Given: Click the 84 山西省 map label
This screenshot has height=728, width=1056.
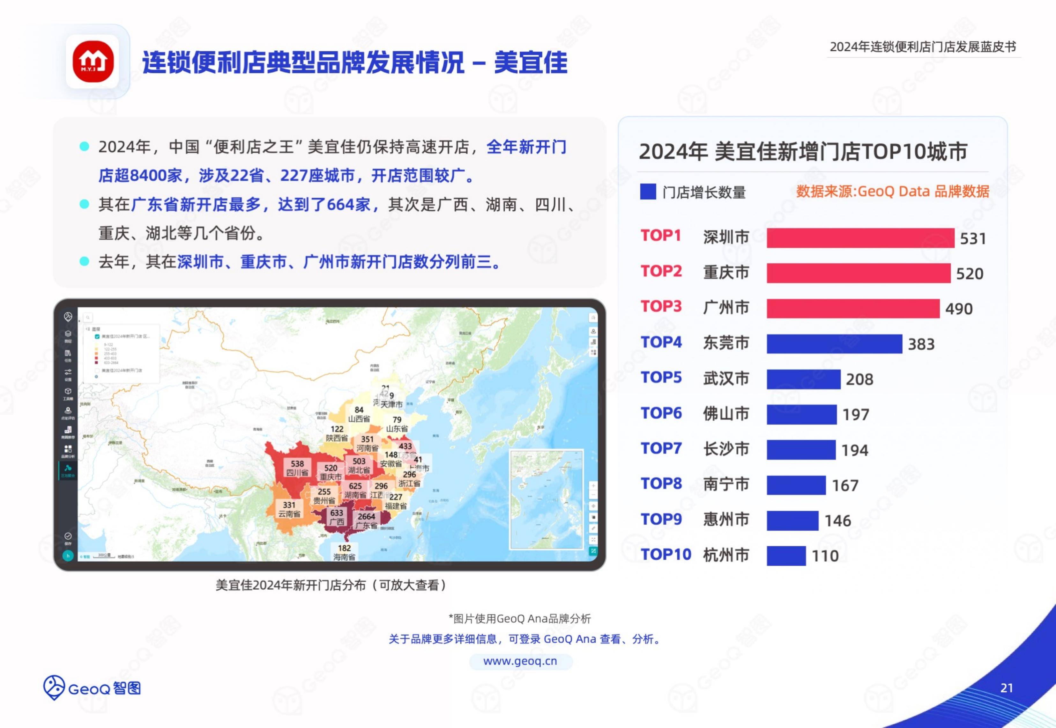Looking at the screenshot, I should [x=359, y=414].
